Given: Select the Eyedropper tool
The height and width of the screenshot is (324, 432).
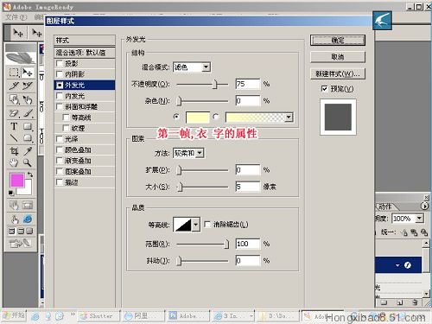Looking at the screenshot, I should tap(28, 150).
